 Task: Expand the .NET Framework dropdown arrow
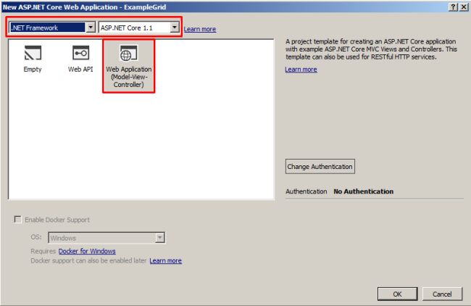[x=91, y=28]
